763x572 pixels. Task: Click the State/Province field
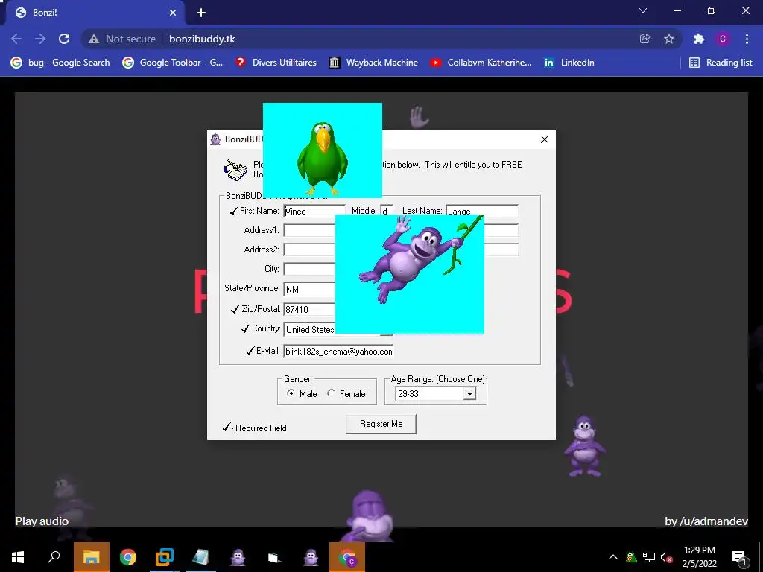pos(309,289)
